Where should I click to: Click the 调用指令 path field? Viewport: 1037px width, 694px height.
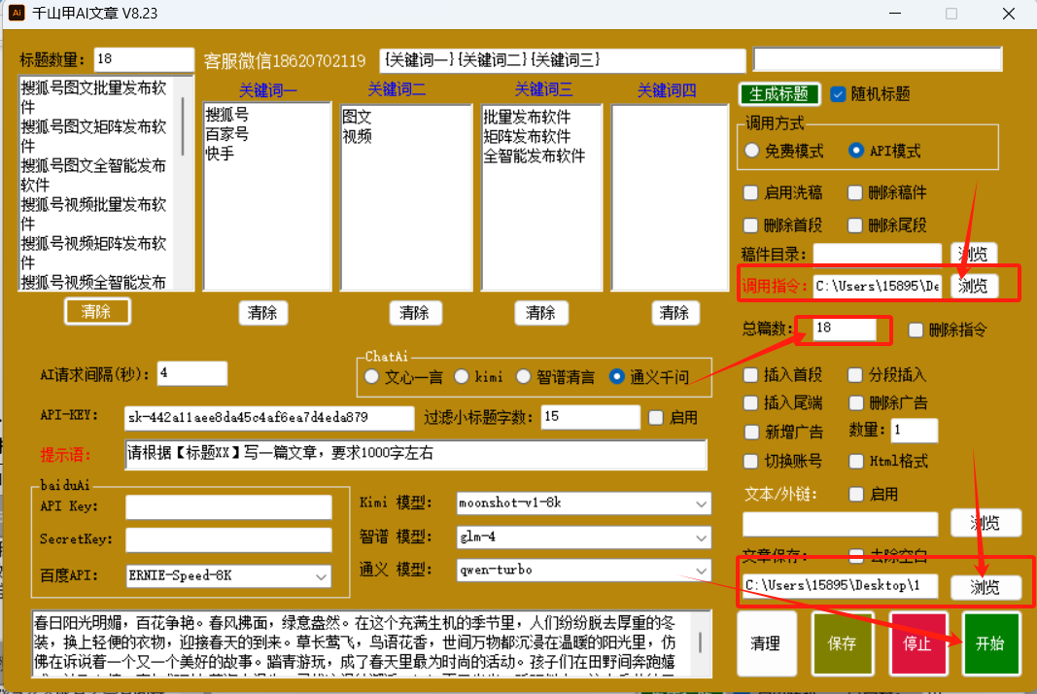point(877,286)
